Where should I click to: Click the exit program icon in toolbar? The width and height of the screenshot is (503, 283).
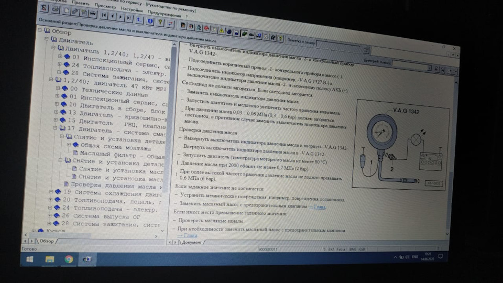click(45, 8)
